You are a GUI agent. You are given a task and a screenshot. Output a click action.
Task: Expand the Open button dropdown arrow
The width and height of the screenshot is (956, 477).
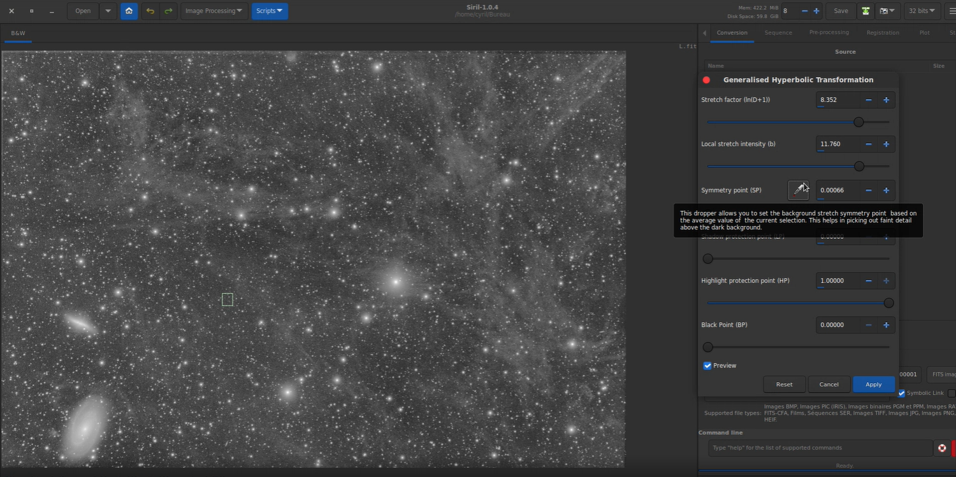pos(108,11)
